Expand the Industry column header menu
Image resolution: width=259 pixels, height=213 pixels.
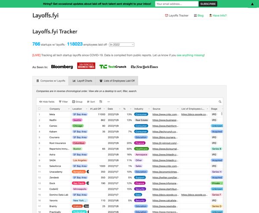[149, 109]
